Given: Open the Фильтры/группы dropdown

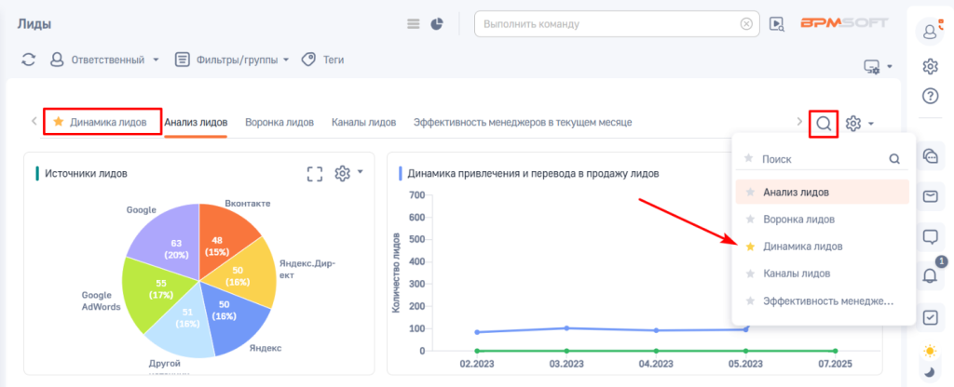Looking at the screenshot, I should (232, 60).
